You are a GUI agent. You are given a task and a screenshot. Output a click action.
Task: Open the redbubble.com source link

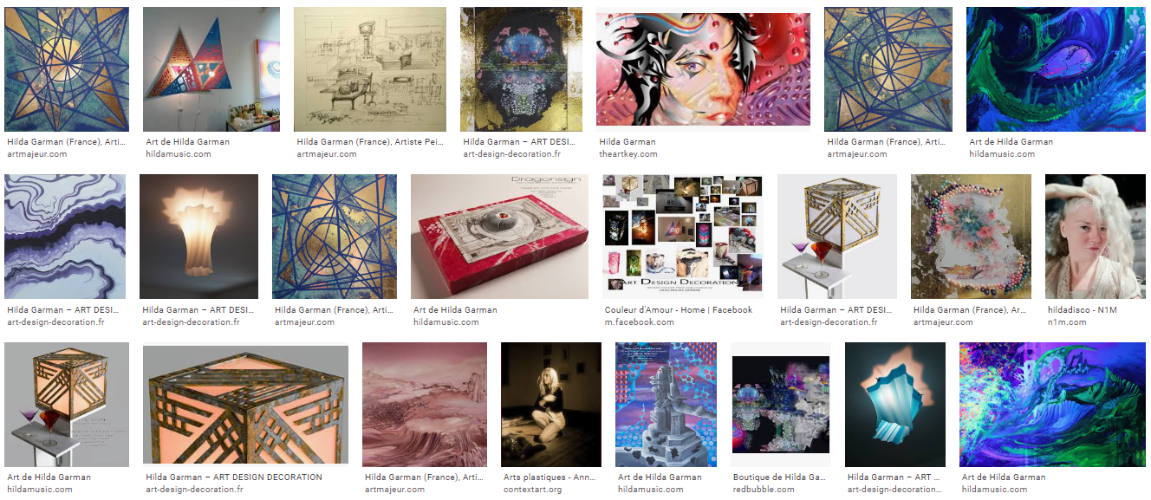[764, 490]
